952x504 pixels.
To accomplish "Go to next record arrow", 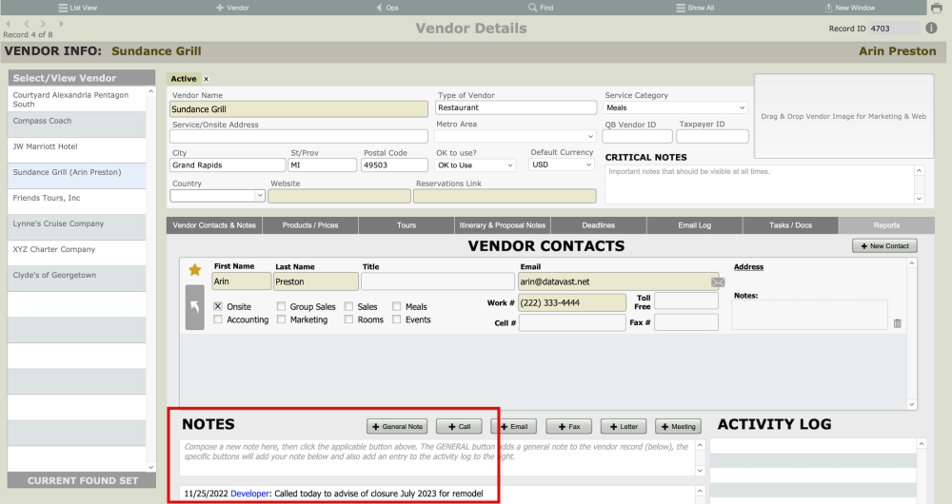I will click(43, 25).
